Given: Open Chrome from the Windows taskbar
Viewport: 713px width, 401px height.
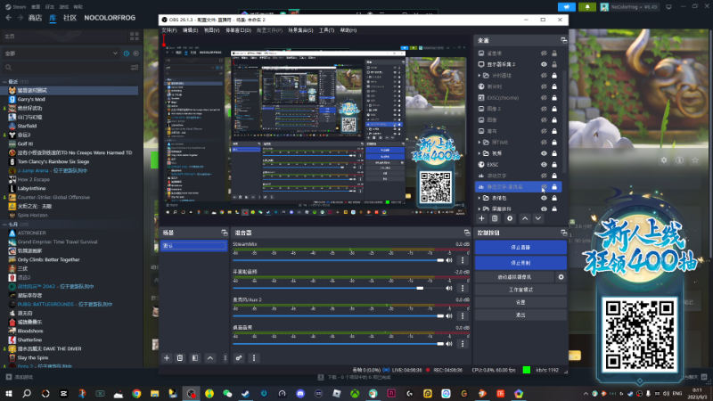Looking at the screenshot, I should 136,394.
